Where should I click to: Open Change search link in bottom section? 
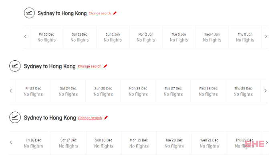pyautogui.click(x=90, y=118)
